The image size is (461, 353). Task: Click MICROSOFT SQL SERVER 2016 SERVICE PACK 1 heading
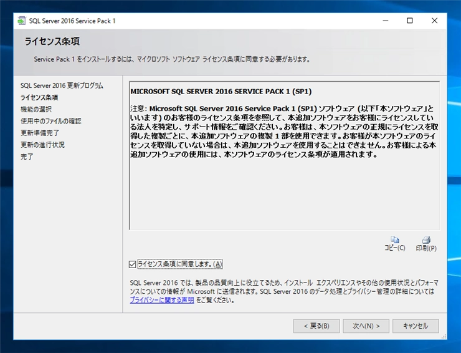coord(221,92)
